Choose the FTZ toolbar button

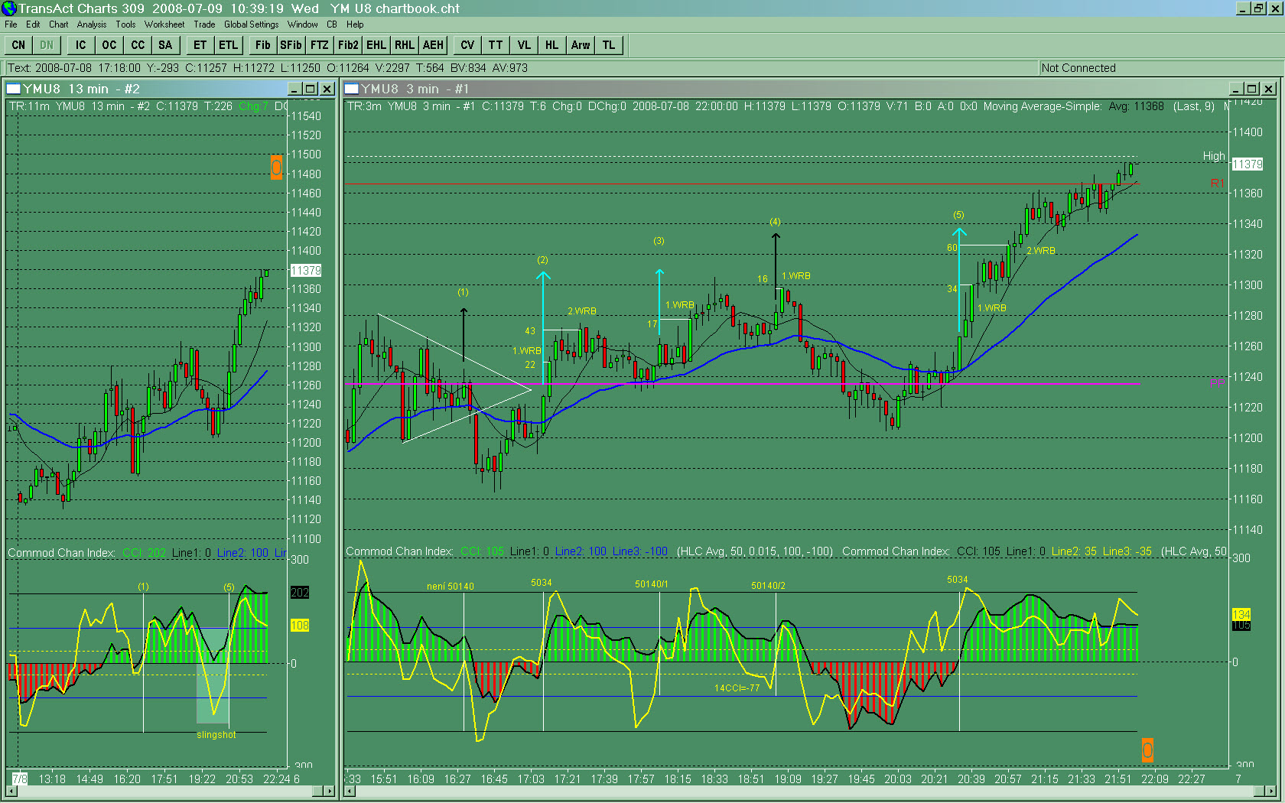click(319, 45)
